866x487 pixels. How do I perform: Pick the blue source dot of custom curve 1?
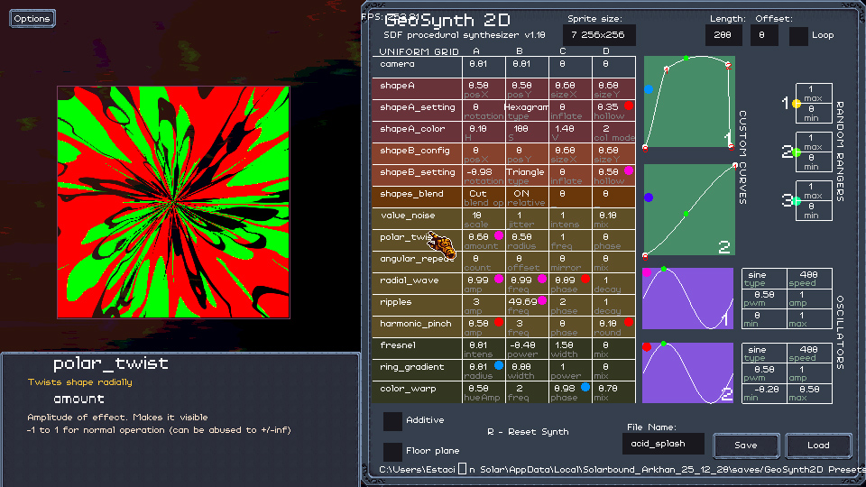[x=649, y=89]
